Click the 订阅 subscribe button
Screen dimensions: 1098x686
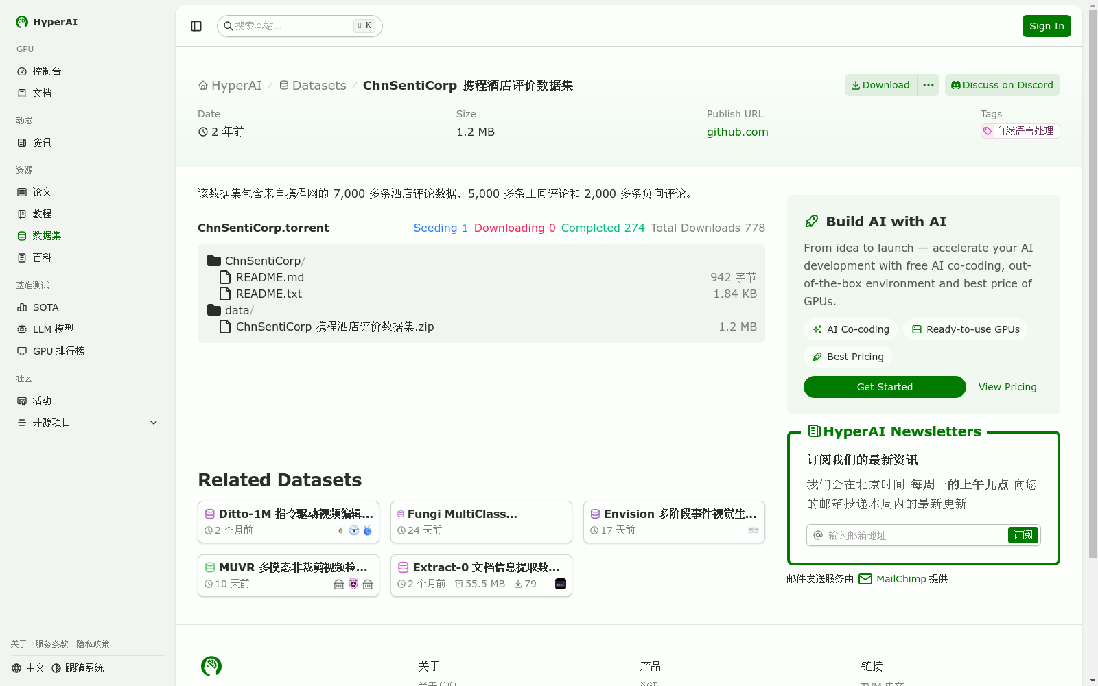[1023, 535]
